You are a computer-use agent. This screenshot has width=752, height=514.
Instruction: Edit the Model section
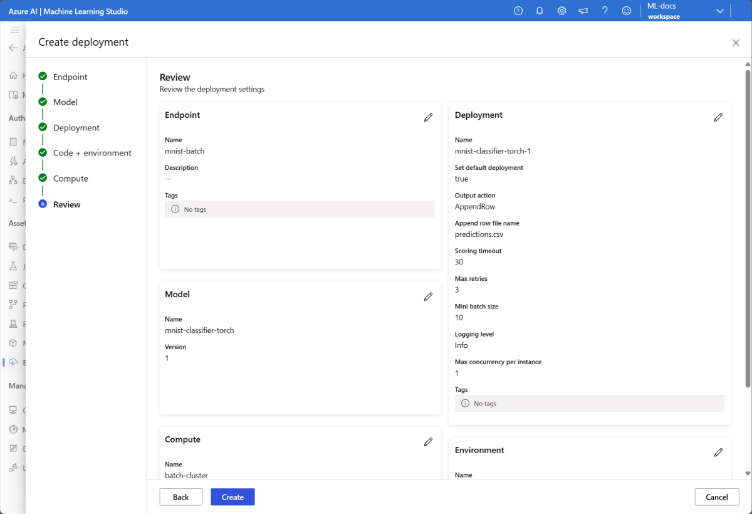[428, 296]
